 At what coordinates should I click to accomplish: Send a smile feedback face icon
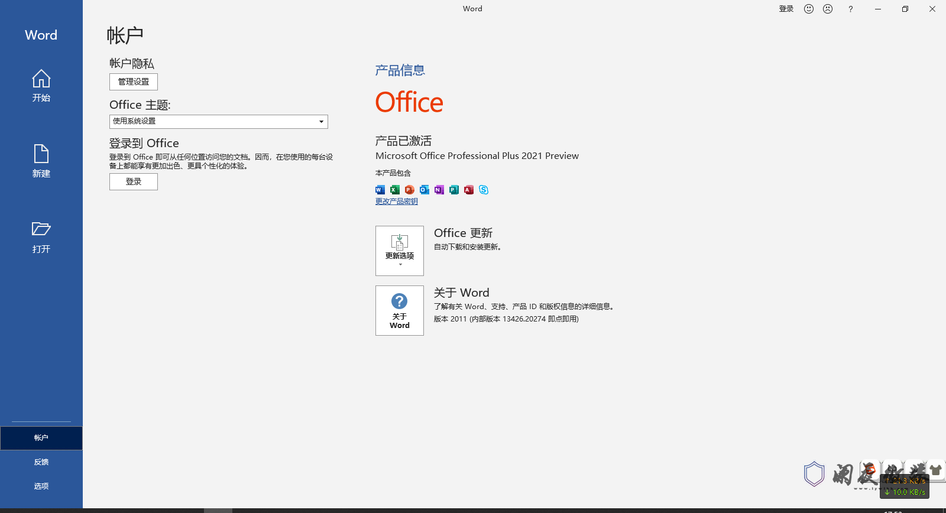point(809,9)
